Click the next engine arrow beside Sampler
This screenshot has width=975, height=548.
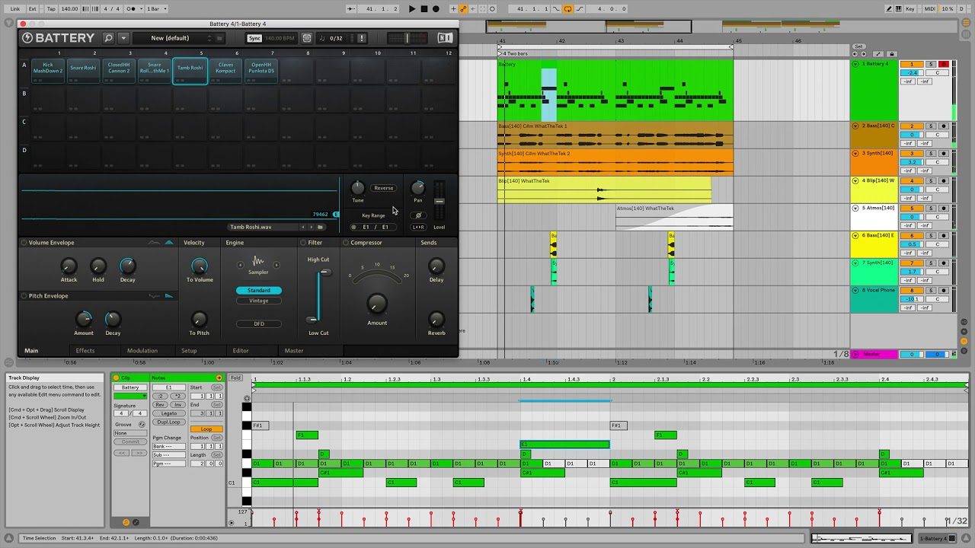[277, 265]
